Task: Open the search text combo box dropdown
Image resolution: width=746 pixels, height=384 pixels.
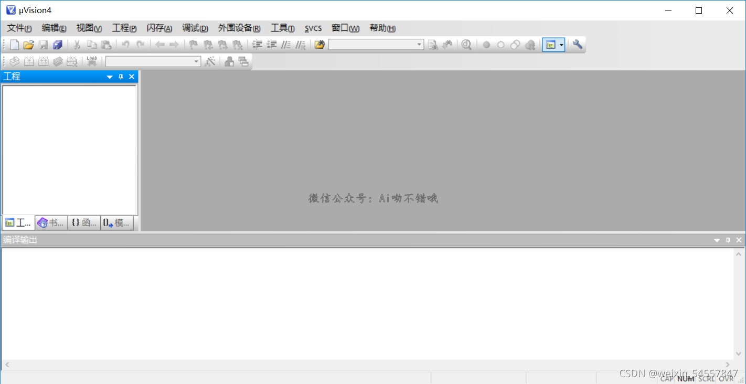Action: pos(420,45)
